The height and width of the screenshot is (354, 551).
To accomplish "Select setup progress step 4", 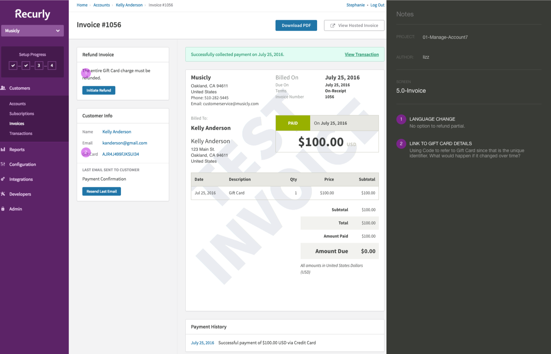I will click(x=52, y=65).
